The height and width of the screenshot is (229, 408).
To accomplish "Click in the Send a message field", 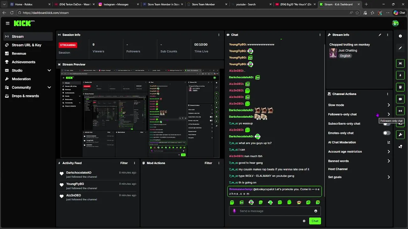I will [275, 211].
